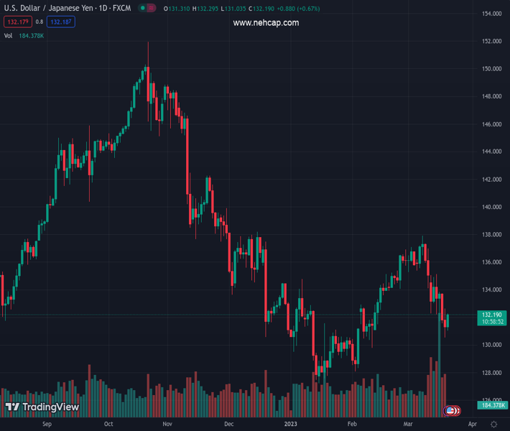510x431 pixels.
Task: Click the red sell price 132.179 button
Action: (x=16, y=22)
